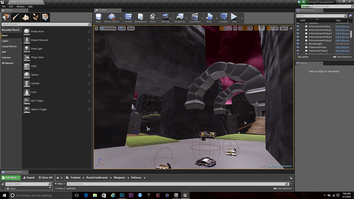Click the Add New button
The image size is (354, 199).
[11, 177]
